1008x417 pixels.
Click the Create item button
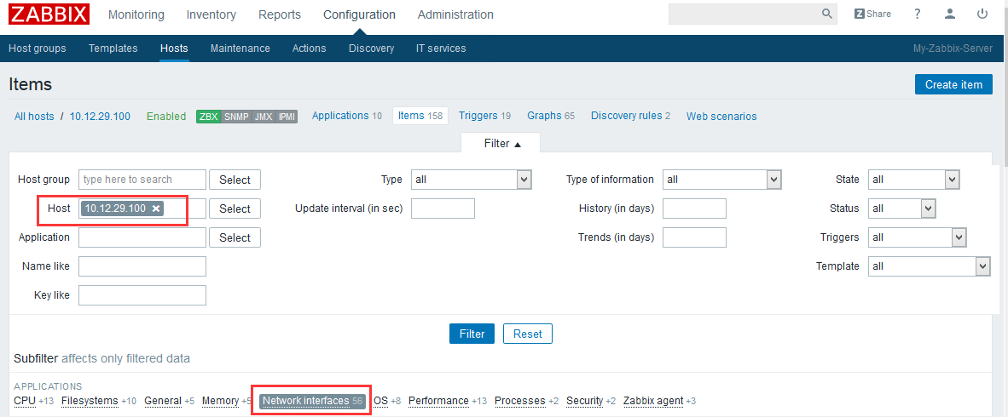pyautogui.click(x=953, y=84)
